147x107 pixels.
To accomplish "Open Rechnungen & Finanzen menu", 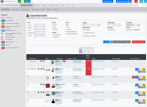I will pyautogui.click(x=12, y=5).
